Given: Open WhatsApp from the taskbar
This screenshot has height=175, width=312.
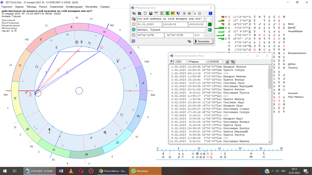Looking at the screenshot, I should coord(142,170).
